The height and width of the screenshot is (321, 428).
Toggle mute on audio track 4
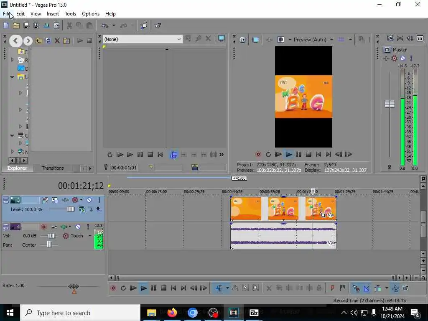(x=78, y=227)
